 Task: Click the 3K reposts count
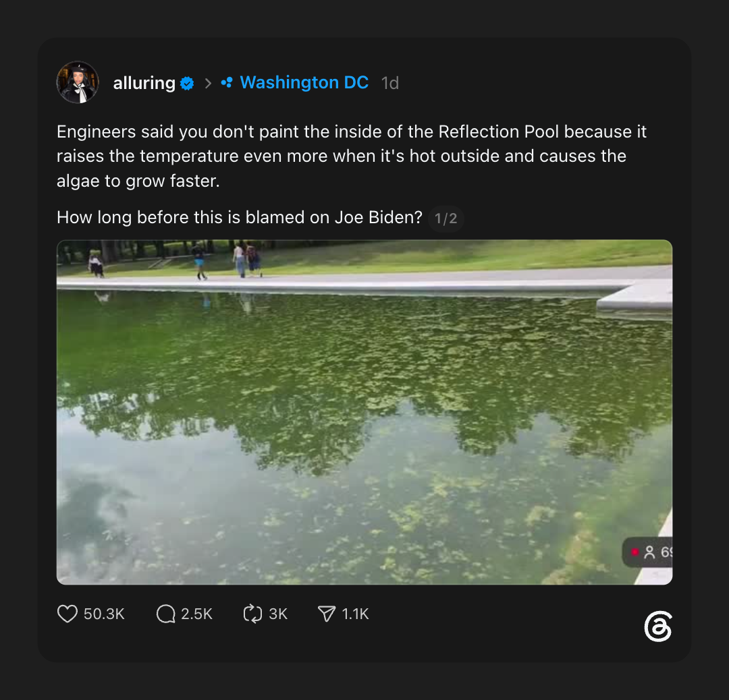(278, 614)
